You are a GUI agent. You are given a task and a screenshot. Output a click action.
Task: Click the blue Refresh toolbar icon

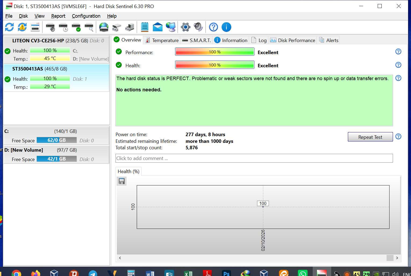9,27
